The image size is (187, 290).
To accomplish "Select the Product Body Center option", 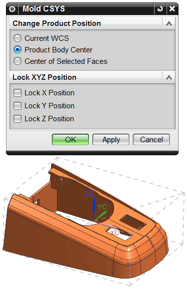I will click(17, 50).
